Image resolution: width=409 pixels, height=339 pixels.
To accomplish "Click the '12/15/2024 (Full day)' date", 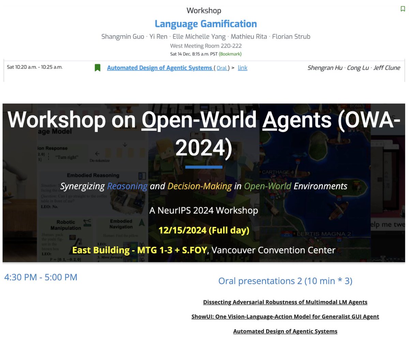I will (x=204, y=230).
